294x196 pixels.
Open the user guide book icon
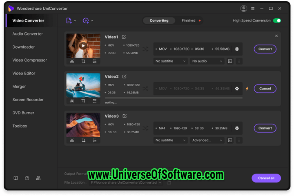(16, 178)
